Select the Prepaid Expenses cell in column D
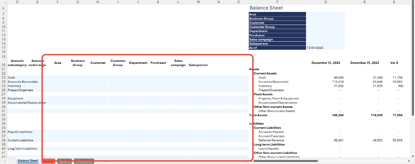Image resolution: width=415 pixels, height=164 pixels. 20,90
